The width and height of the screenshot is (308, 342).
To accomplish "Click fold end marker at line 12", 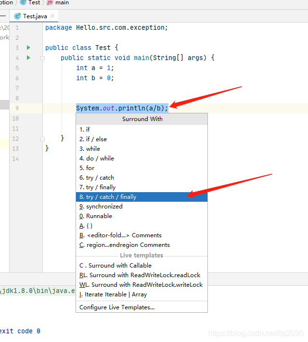I will tap(43, 139).
